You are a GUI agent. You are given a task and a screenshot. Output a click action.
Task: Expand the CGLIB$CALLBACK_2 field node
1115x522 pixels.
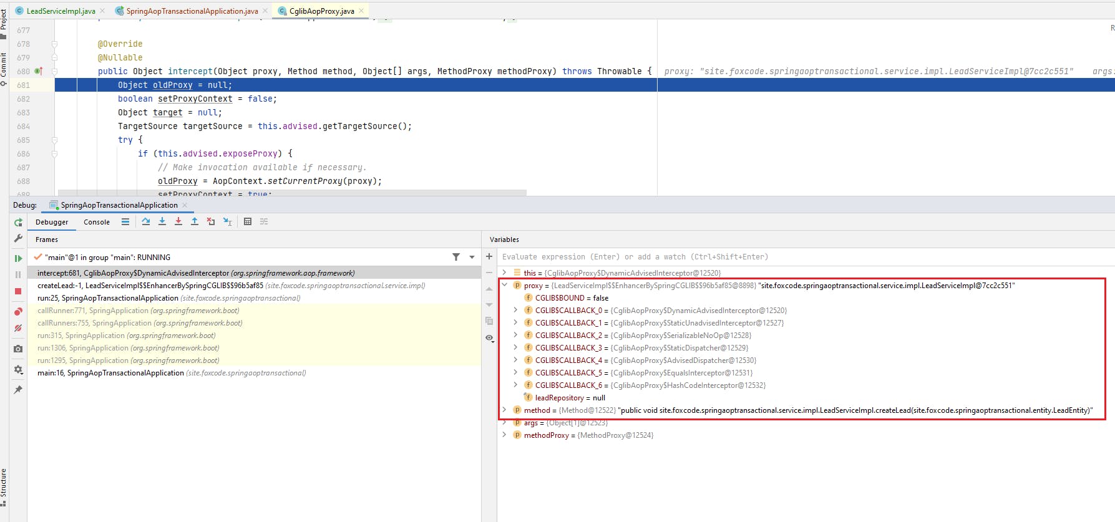[x=515, y=335]
